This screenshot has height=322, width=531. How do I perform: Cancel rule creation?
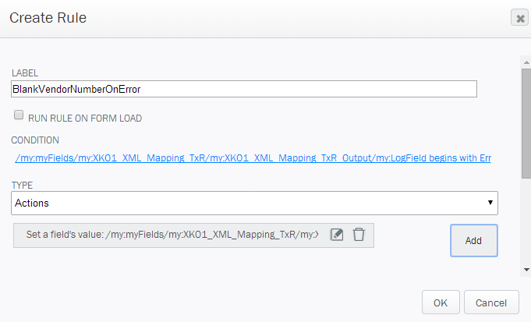coord(491,303)
